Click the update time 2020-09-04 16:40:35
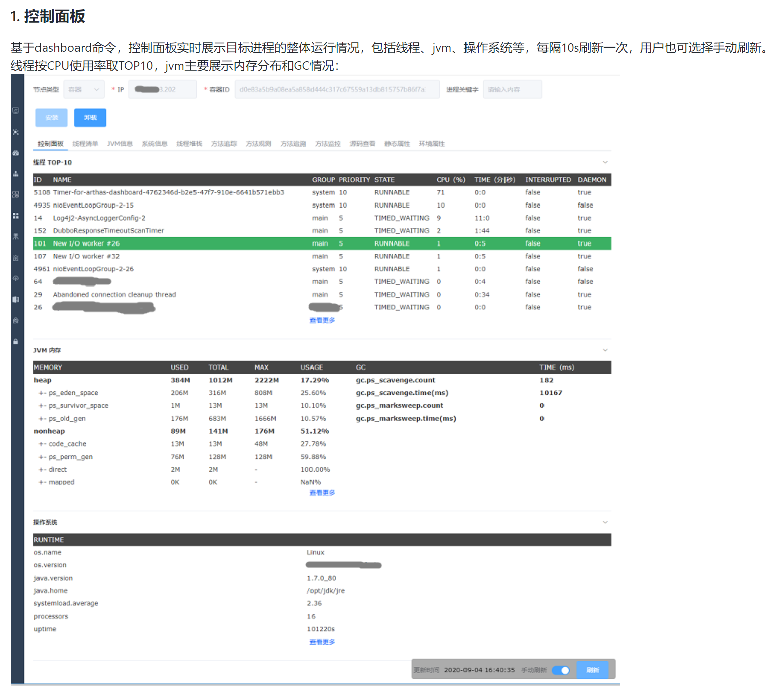Screen dimensions: 777x695 click(479, 670)
